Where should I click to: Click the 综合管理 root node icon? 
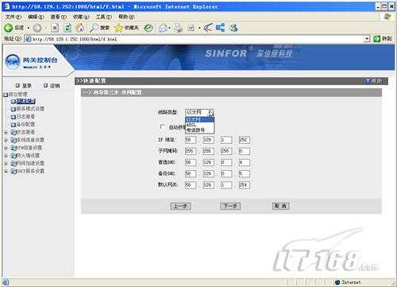coord(6,95)
